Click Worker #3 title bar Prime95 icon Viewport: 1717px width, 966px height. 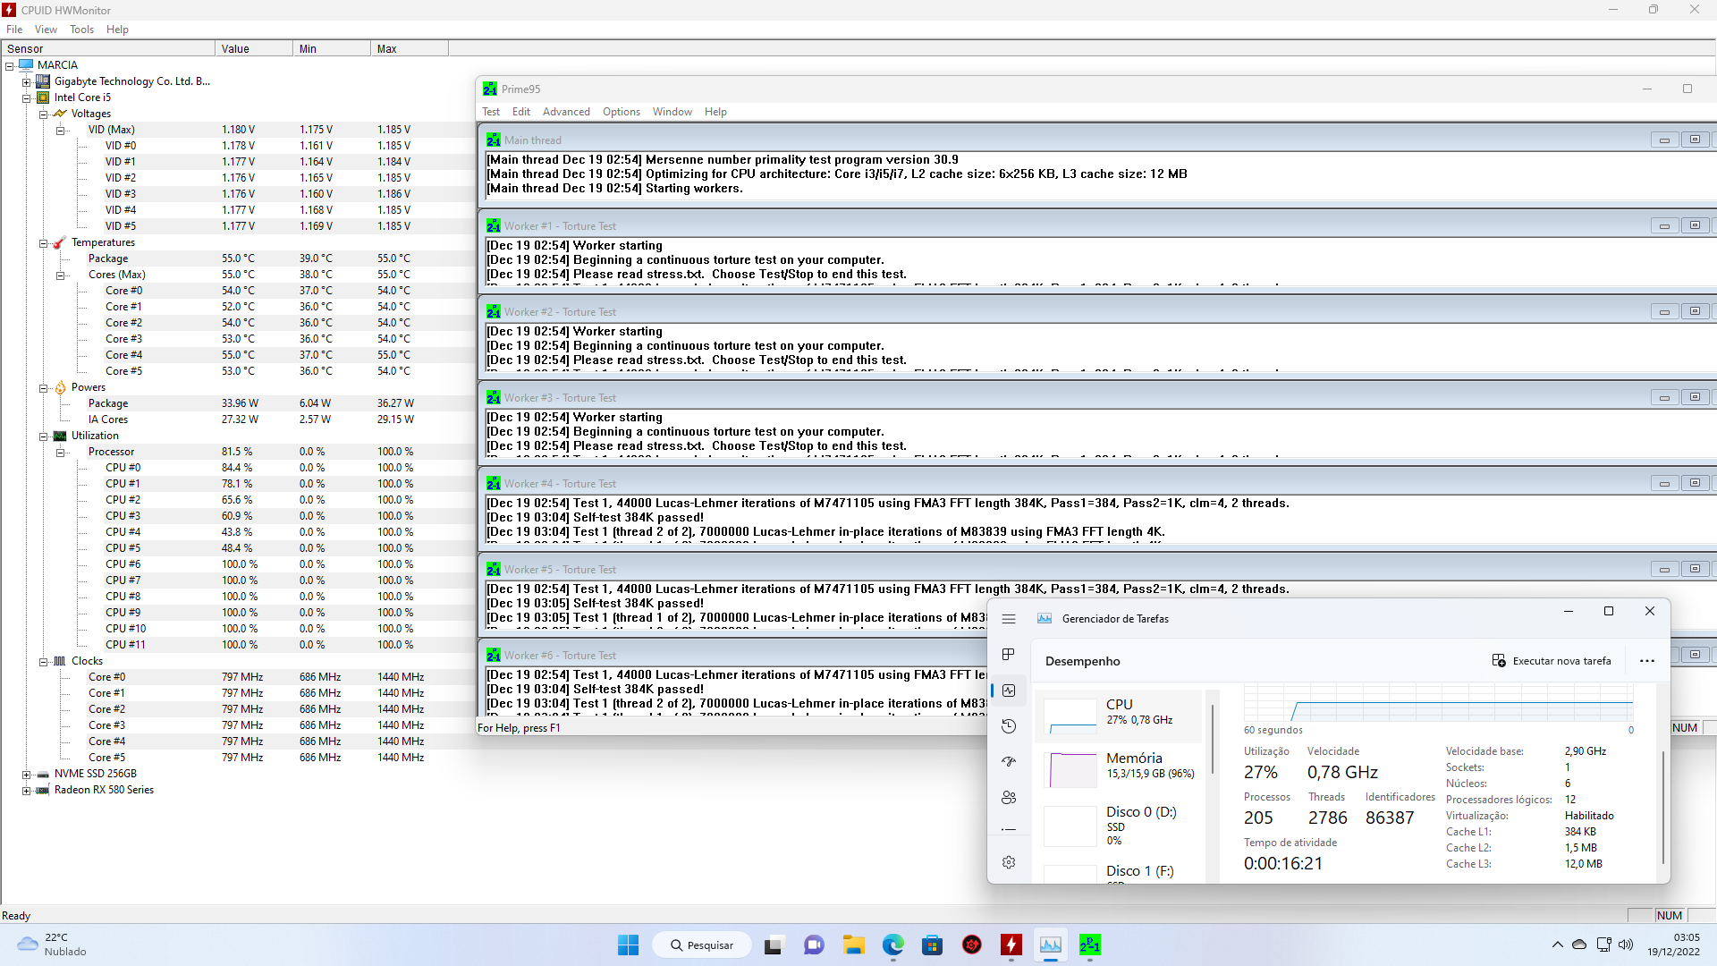(493, 398)
